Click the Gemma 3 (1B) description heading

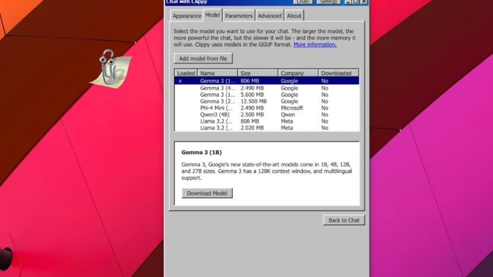pos(201,152)
